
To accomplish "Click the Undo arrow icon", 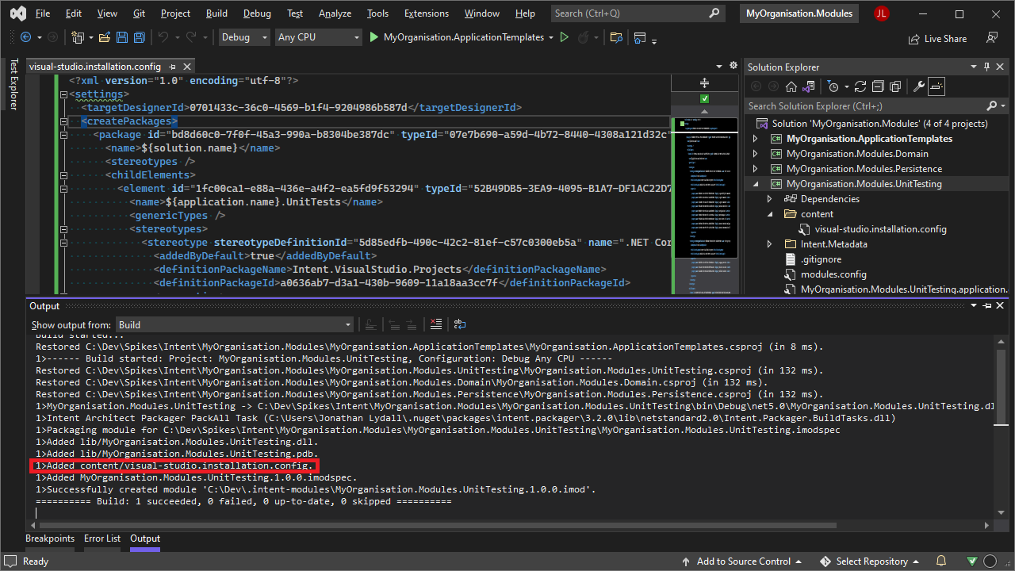I will (163, 37).
